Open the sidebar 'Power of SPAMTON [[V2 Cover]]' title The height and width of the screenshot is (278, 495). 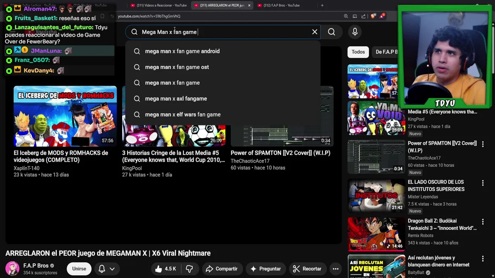pyautogui.click(x=442, y=147)
